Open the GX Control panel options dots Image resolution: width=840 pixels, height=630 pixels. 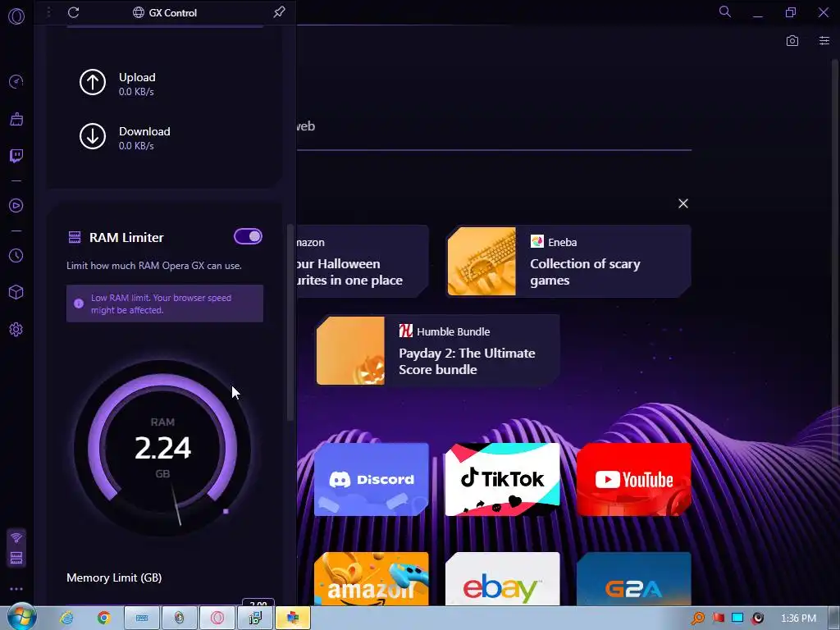(48, 11)
